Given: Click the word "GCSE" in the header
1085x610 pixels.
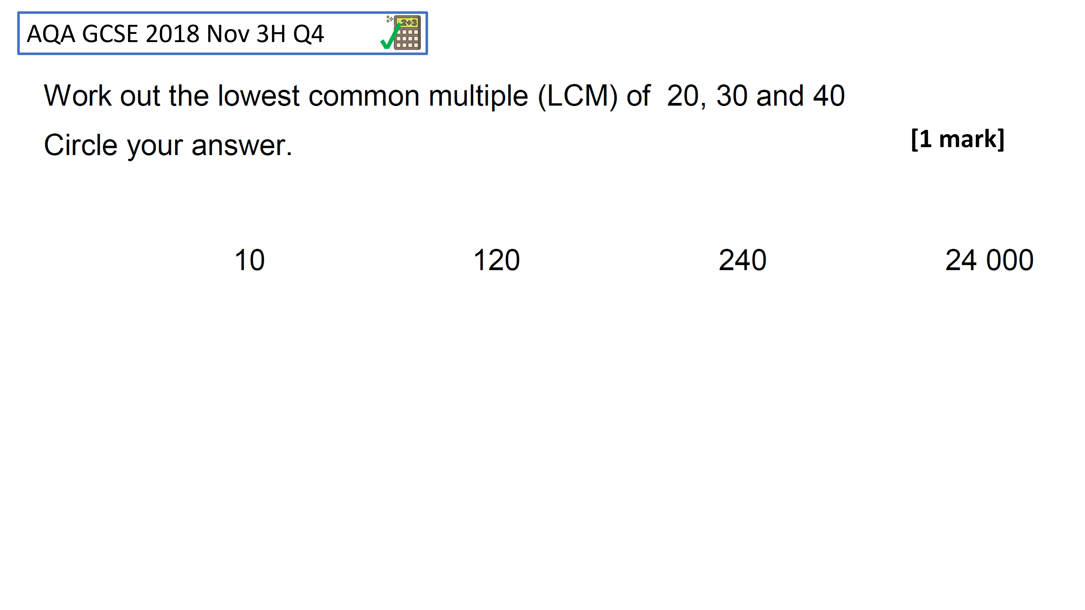Looking at the screenshot, I should (x=110, y=34).
